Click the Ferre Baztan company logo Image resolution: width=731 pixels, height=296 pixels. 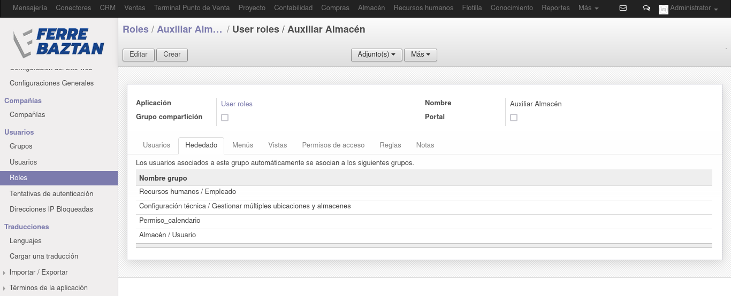(58, 42)
